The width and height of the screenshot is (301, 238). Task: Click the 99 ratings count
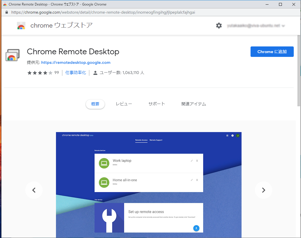tap(57, 73)
